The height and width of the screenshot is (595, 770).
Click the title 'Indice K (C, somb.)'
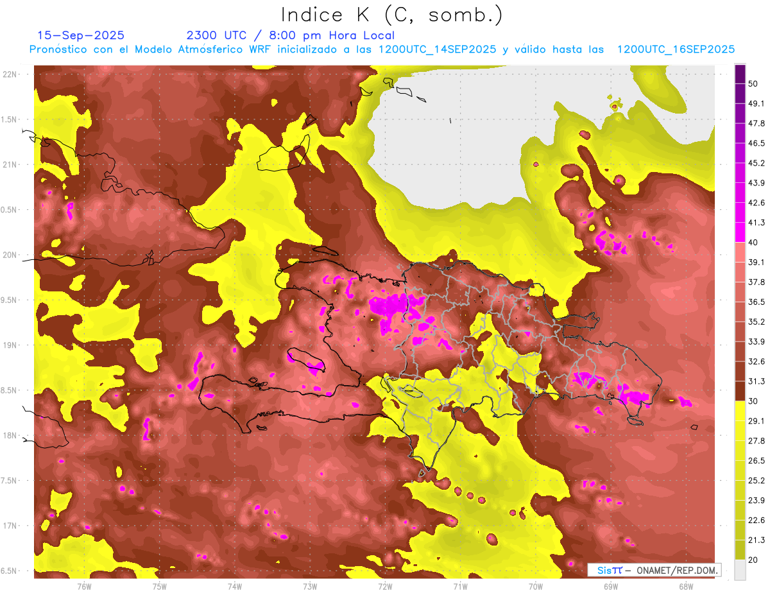(391, 14)
